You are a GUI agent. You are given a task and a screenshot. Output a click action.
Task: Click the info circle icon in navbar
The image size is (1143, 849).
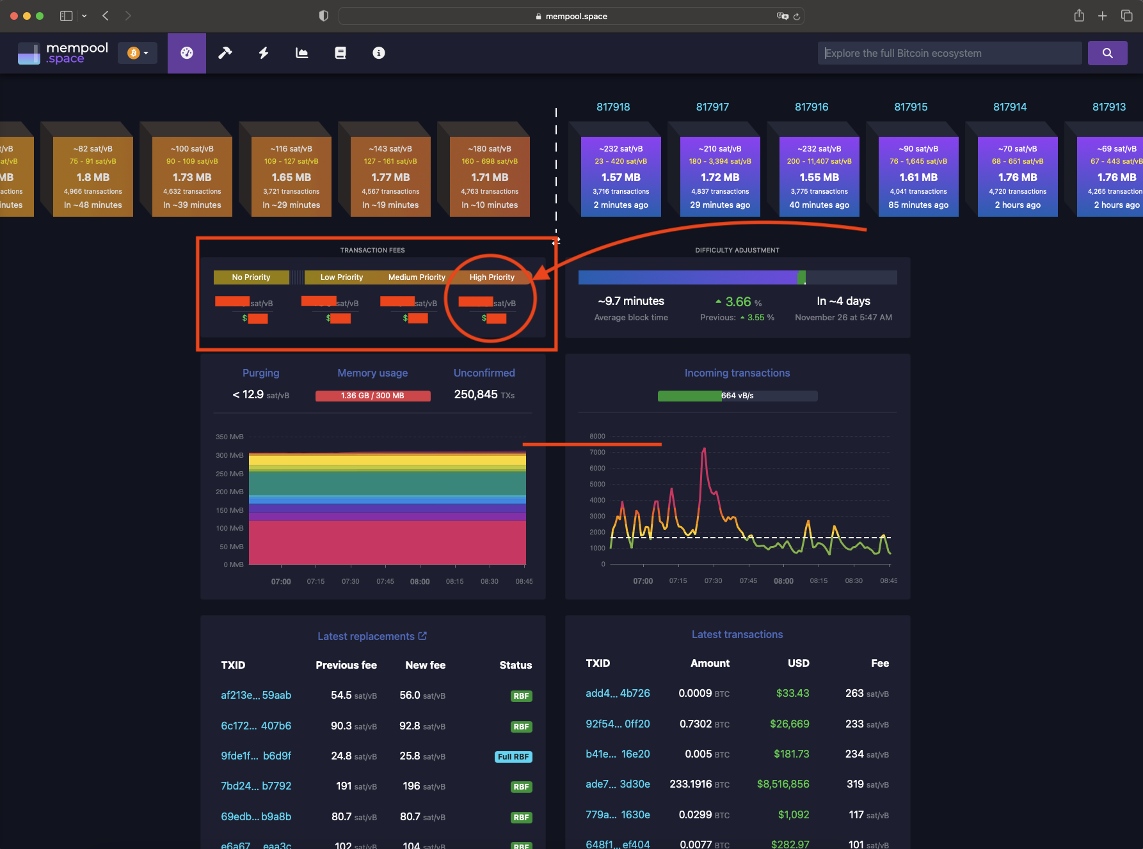tap(378, 53)
